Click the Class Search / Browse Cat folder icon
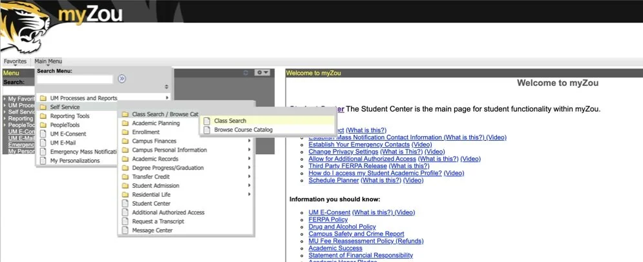 125,114
